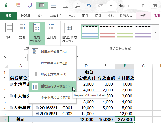Click the select-all corner triangle
Viewport: 161px width, 123px height.
(x=6, y=67)
